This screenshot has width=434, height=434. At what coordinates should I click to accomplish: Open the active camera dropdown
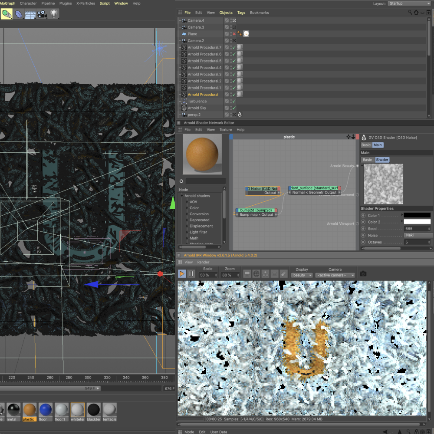click(x=335, y=275)
